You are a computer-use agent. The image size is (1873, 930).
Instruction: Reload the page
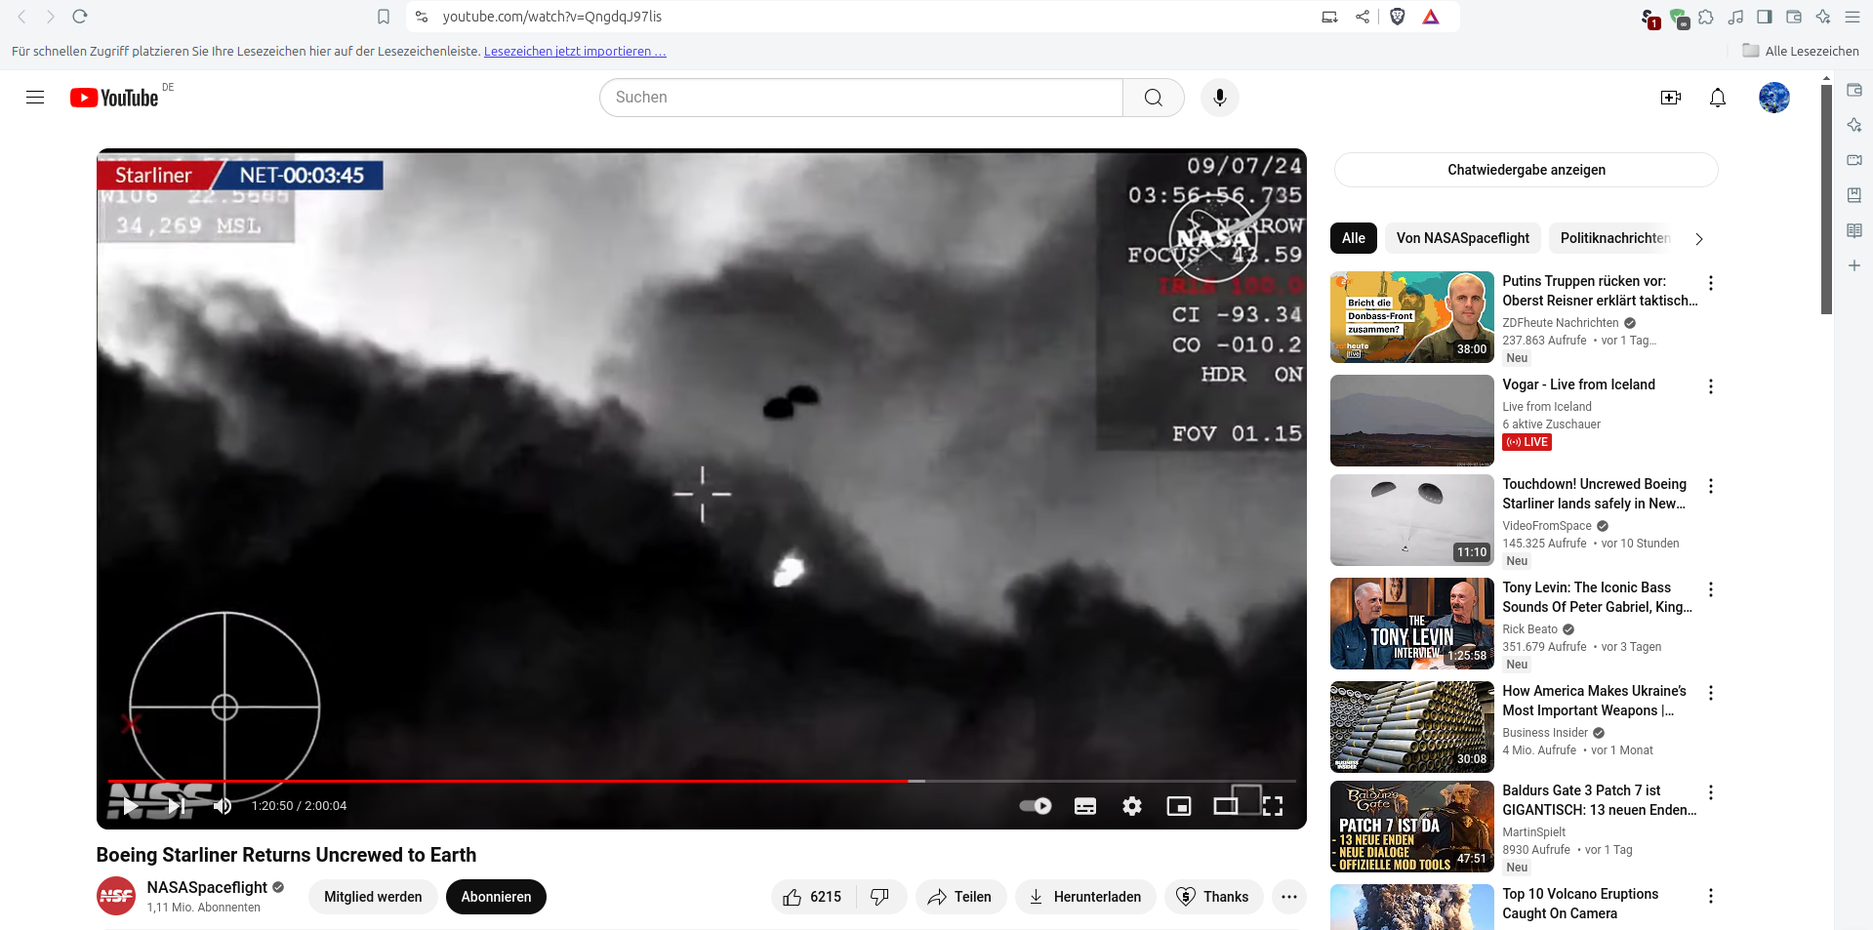[x=80, y=17]
